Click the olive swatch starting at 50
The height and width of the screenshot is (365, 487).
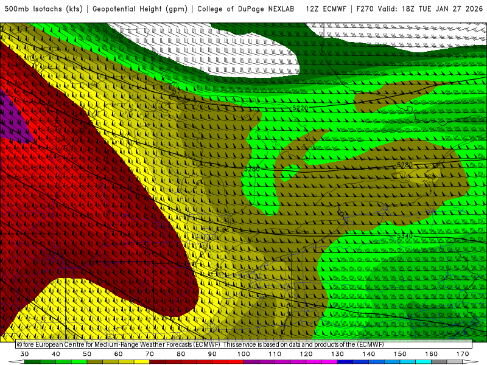[95, 362]
